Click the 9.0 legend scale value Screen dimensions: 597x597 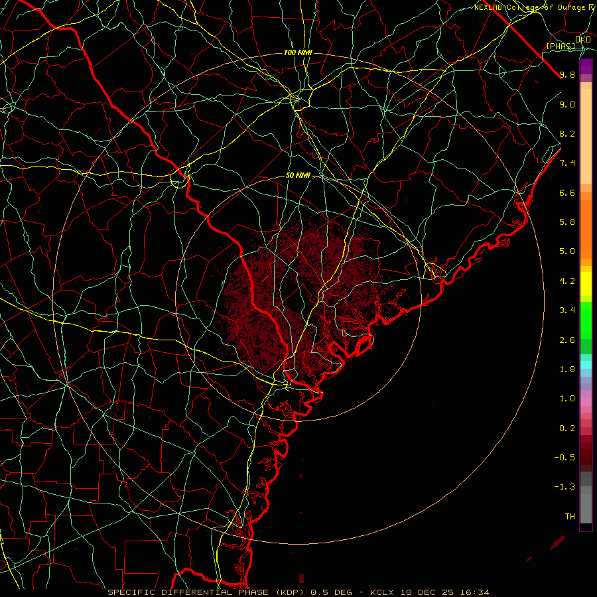(567, 104)
